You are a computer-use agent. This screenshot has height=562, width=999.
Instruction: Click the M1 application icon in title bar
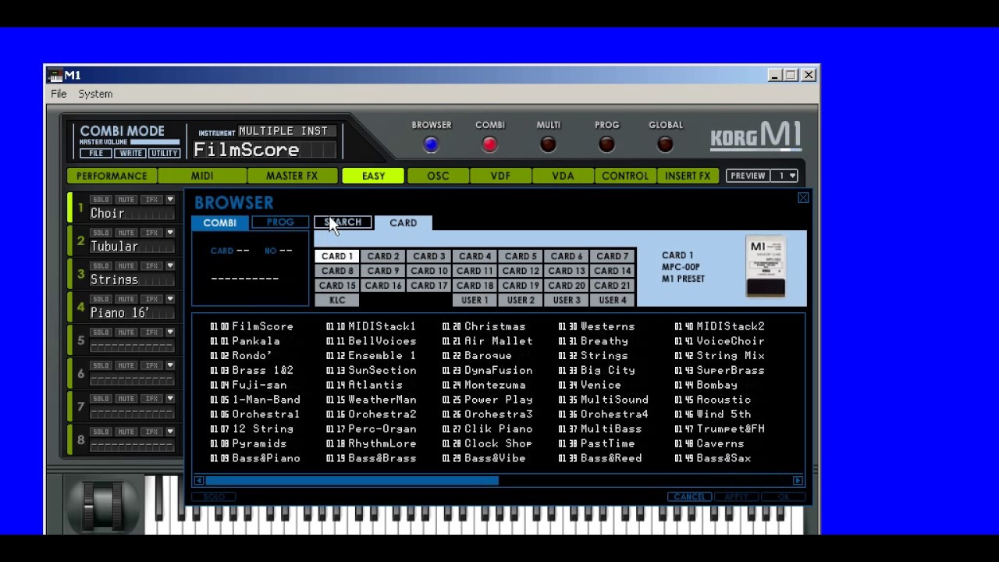55,75
